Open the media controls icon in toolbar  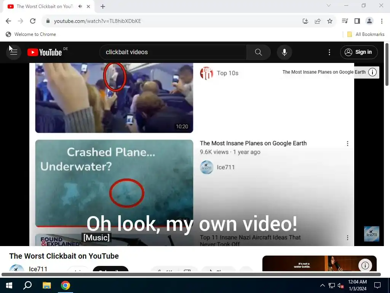pos(345,21)
